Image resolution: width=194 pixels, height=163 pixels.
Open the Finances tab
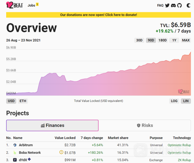click(52, 125)
